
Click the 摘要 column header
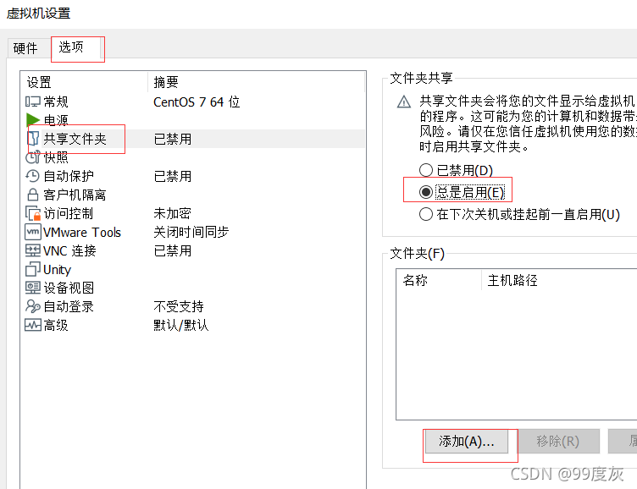point(256,82)
